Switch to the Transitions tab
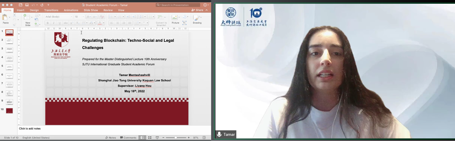The width and height of the screenshot is (455, 141). 51,10
